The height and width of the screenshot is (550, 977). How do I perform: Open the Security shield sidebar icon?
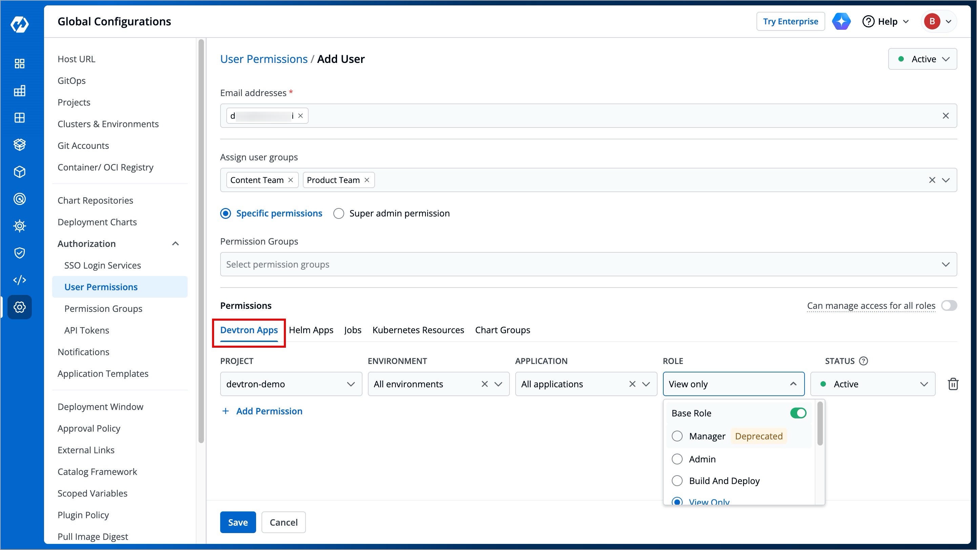pyautogui.click(x=19, y=253)
